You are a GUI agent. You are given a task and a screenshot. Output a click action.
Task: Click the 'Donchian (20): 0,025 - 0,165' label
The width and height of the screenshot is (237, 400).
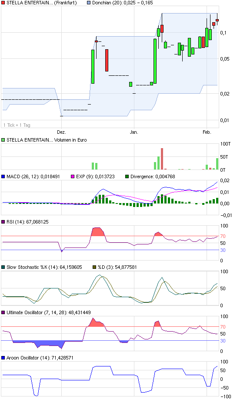tap(123, 3)
